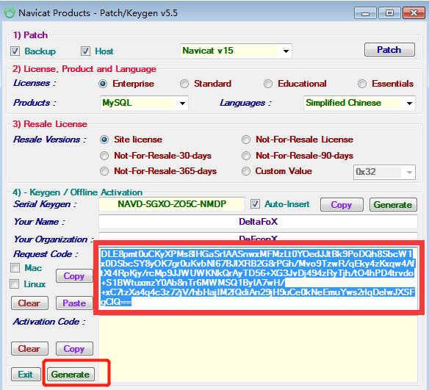The image size is (429, 390).
Task: Toggle the Backup checkbox
Action: click(x=15, y=51)
